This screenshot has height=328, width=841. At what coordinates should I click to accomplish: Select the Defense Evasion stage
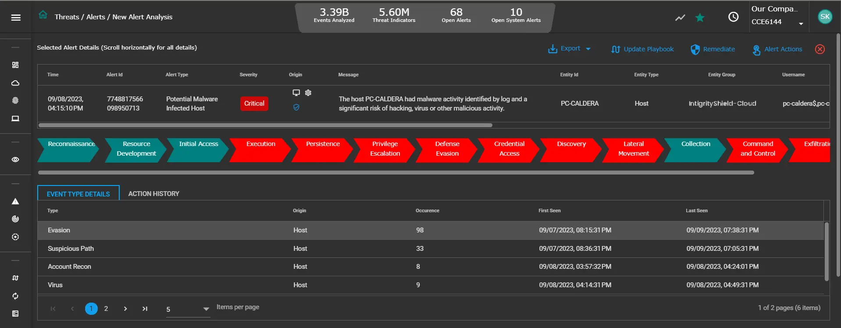(447, 150)
